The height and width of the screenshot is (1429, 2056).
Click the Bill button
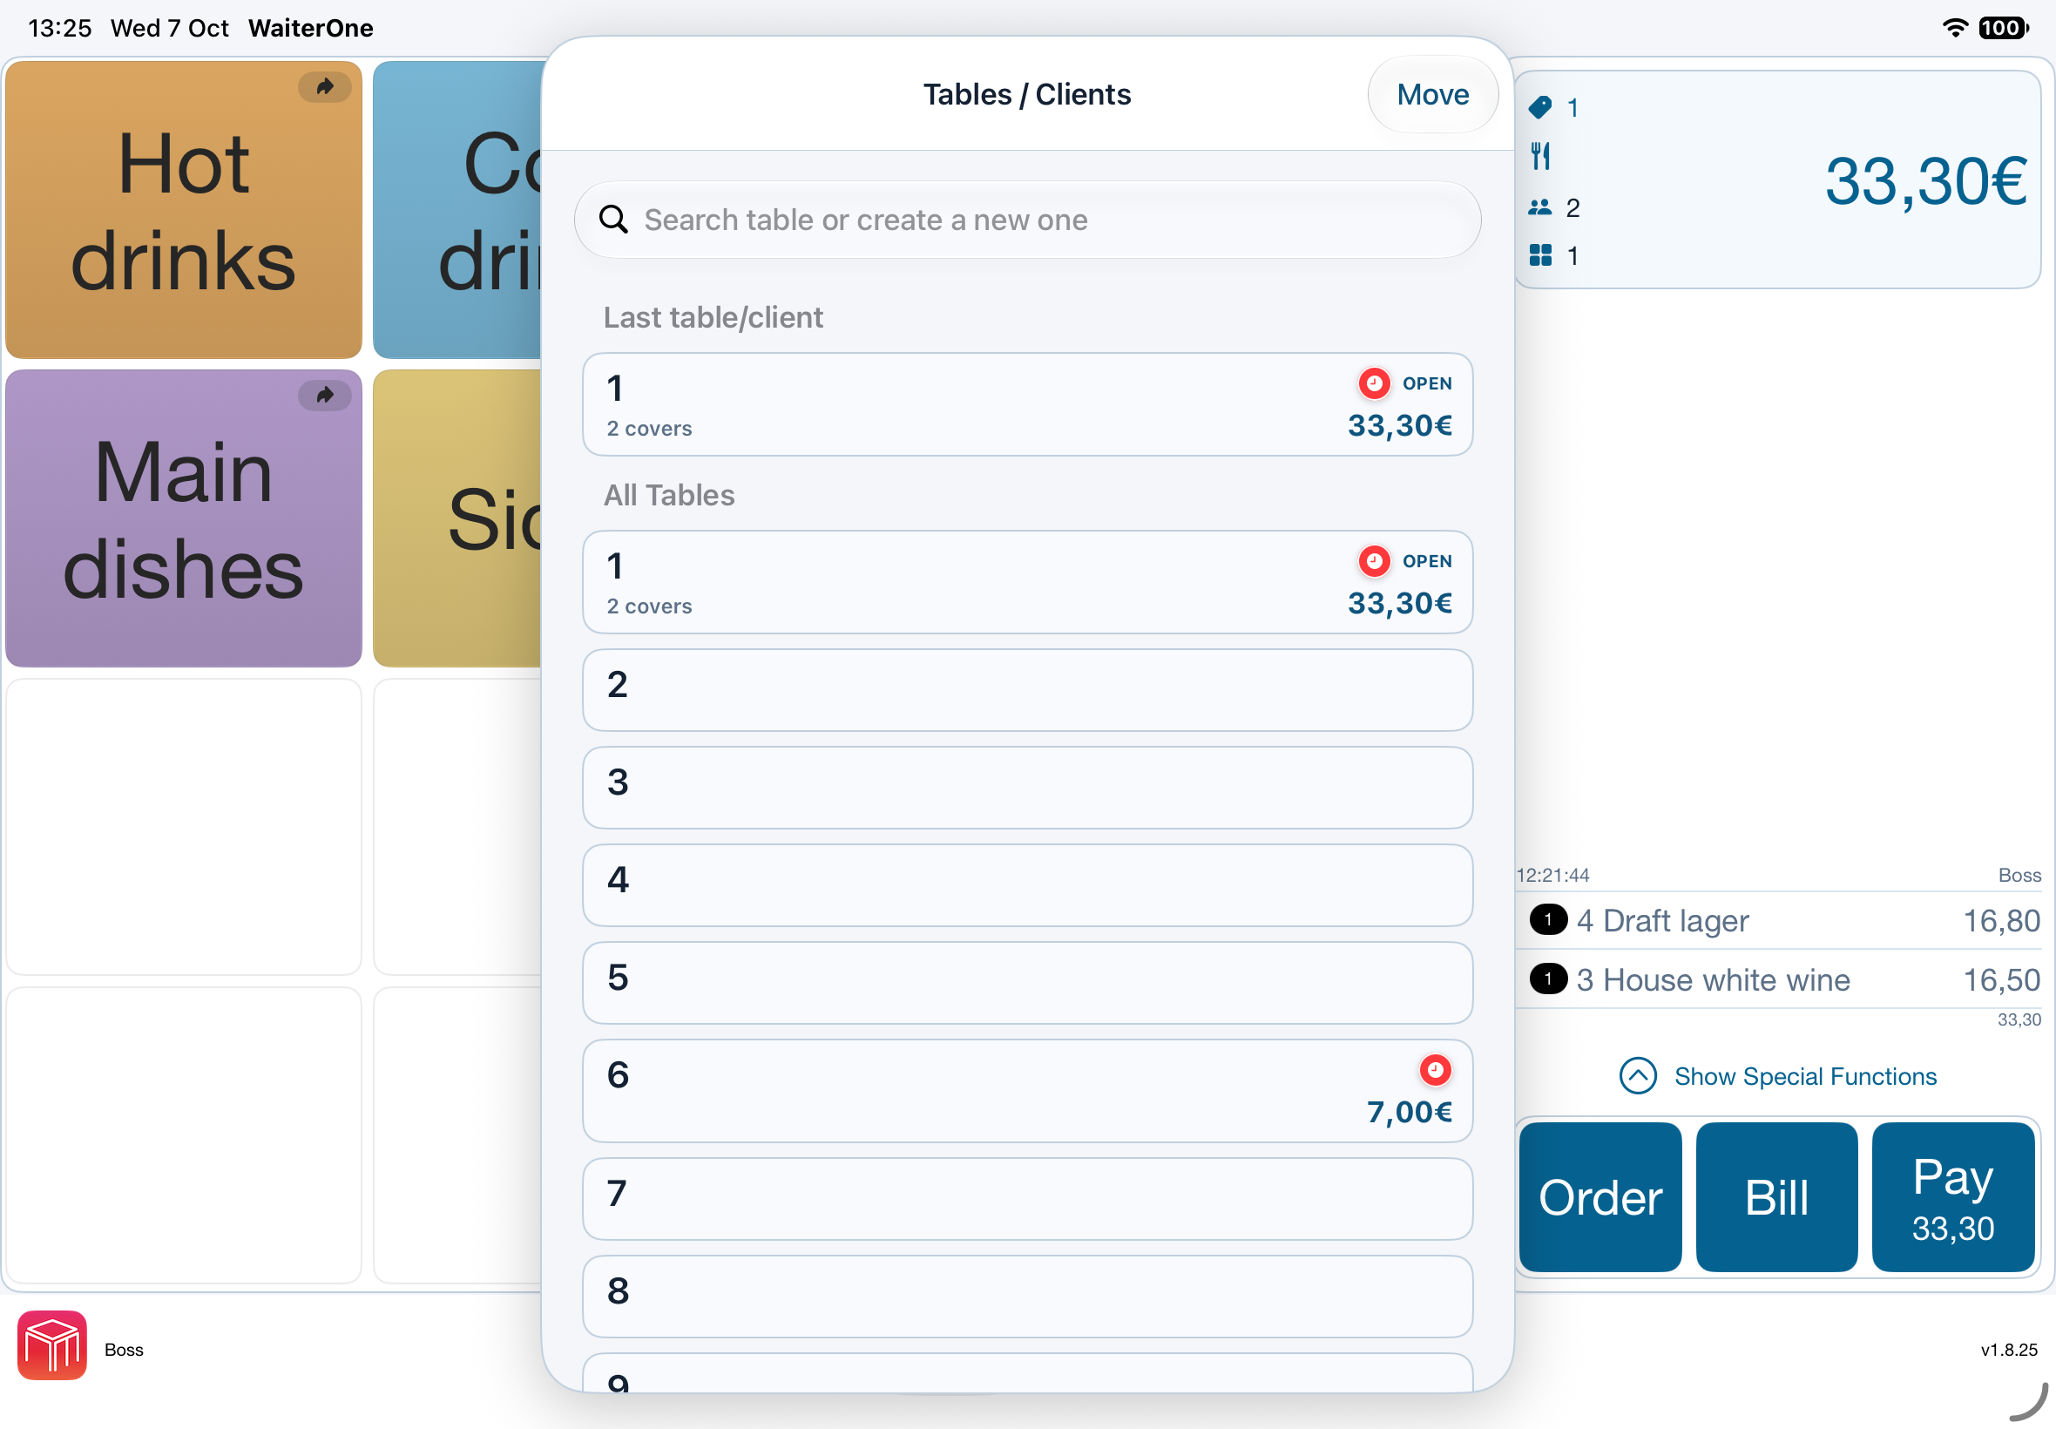click(x=1776, y=1197)
